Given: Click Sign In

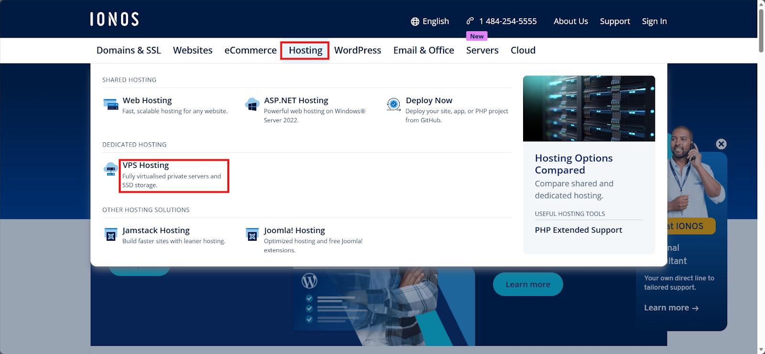Looking at the screenshot, I should pos(655,21).
